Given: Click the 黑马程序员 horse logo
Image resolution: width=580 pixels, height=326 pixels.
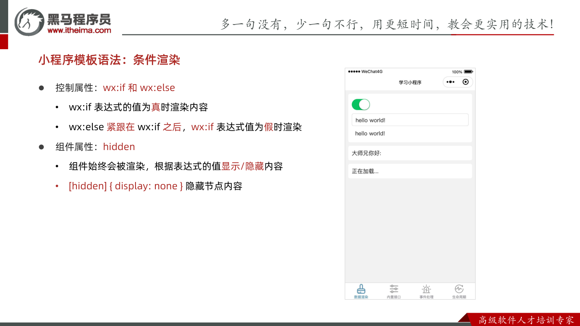Looking at the screenshot, I should [x=29, y=22].
